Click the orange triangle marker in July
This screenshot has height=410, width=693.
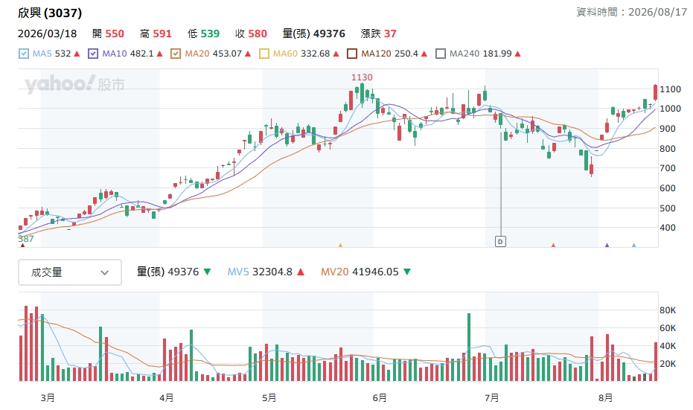point(553,246)
